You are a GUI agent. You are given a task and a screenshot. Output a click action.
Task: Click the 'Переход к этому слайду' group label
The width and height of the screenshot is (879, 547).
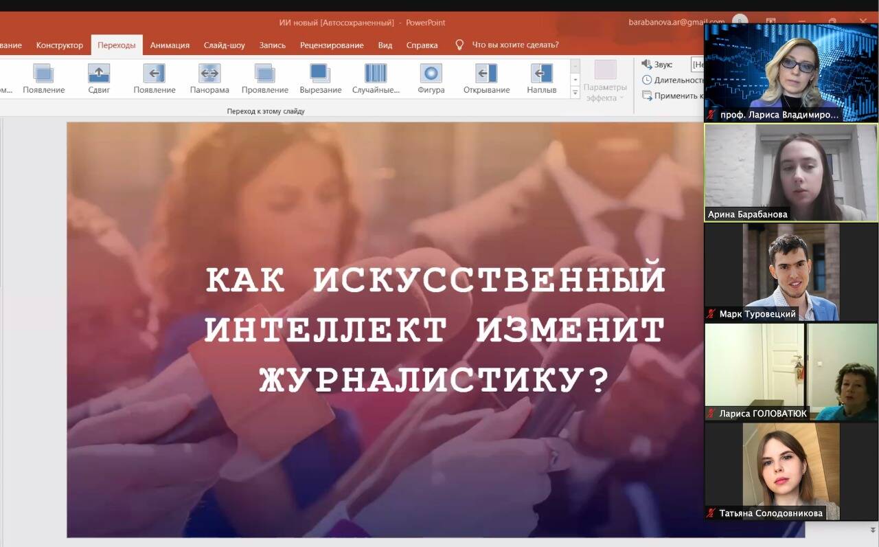(266, 111)
